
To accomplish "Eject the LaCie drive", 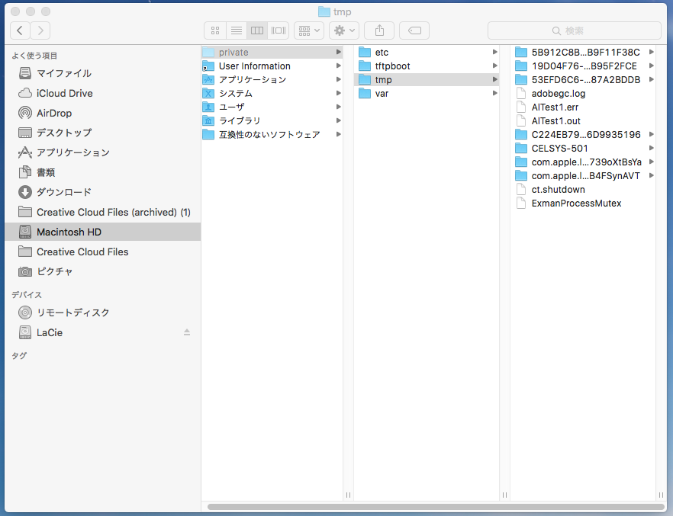I will click(187, 332).
